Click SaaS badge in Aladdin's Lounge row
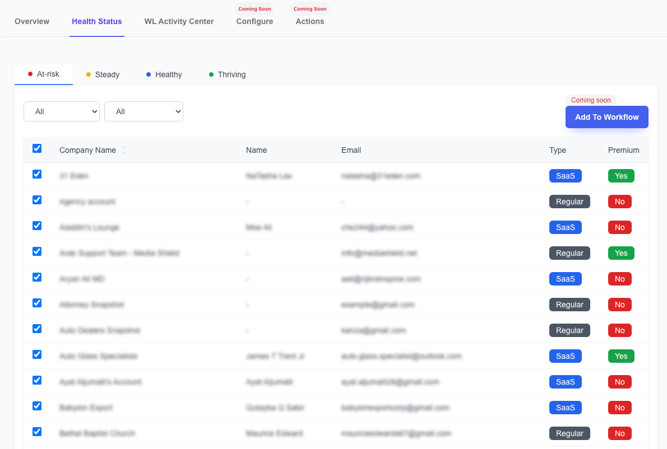 pyautogui.click(x=566, y=227)
